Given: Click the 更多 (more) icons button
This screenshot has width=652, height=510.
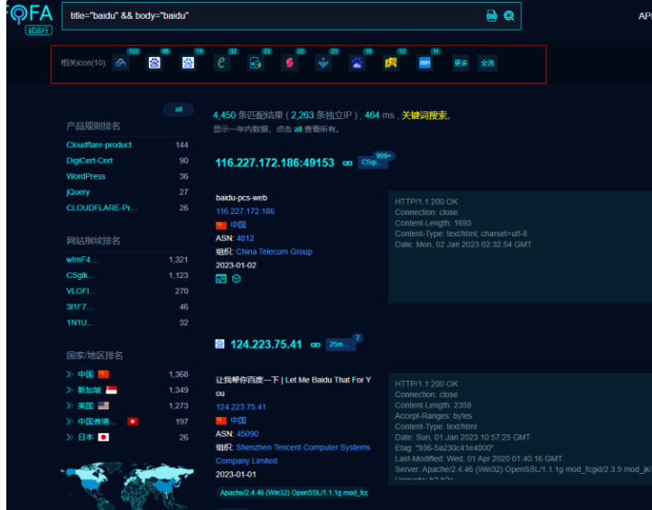Looking at the screenshot, I should point(461,63).
